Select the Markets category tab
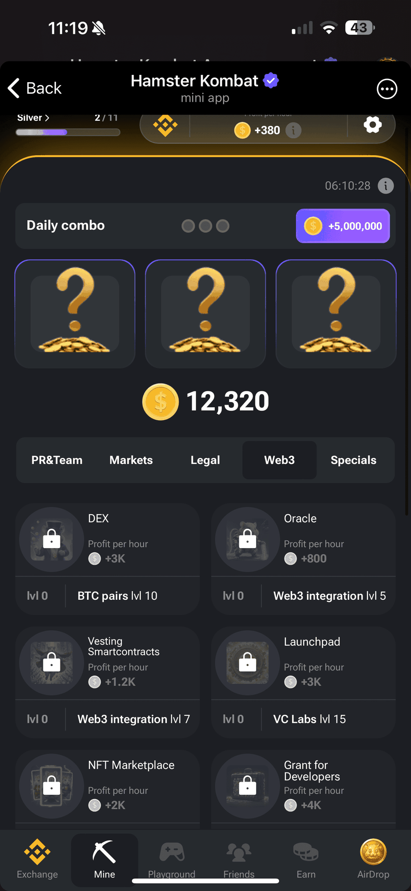This screenshot has height=891, width=411. point(131,460)
